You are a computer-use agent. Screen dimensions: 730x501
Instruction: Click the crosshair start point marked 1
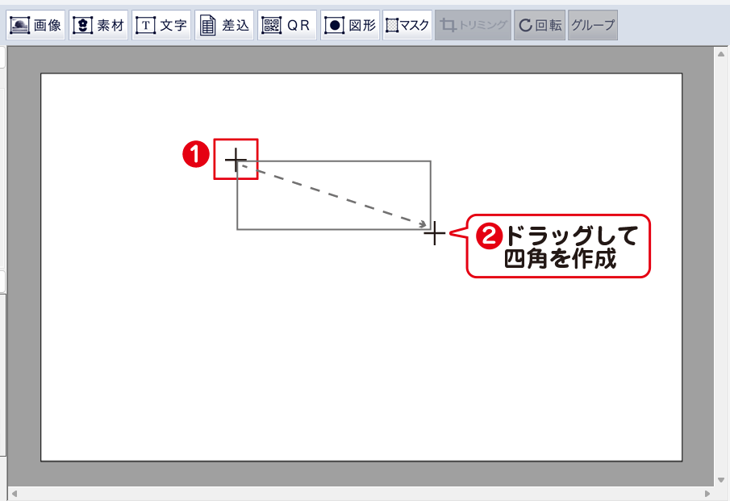pyautogui.click(x=236, y=160)
